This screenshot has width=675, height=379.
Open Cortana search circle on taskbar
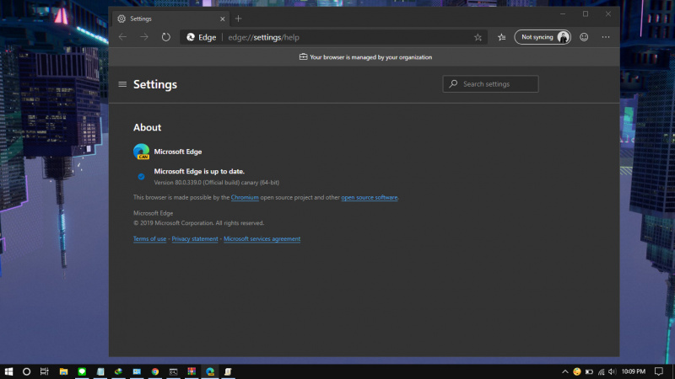[27, 371]
